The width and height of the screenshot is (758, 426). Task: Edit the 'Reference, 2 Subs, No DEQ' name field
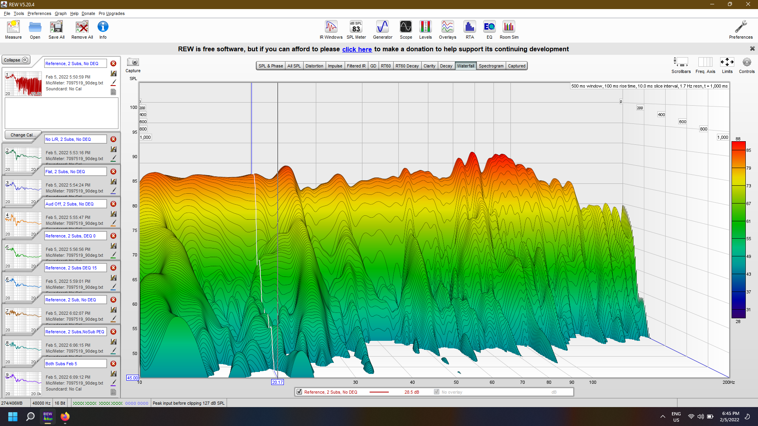[x=75, y=64]
